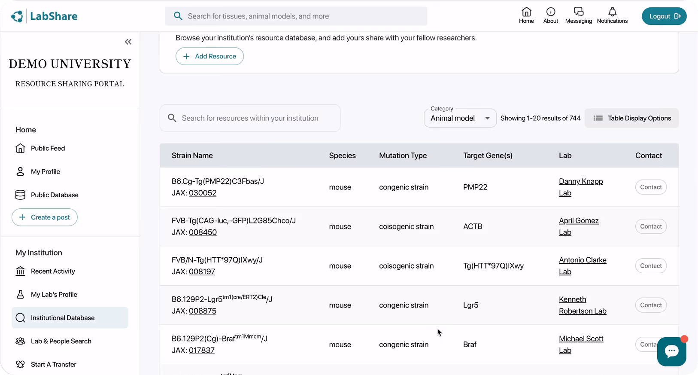Click the Showing 1-20 results of 744 text
This screenshot has height=375, width=698.
(540, 118)
